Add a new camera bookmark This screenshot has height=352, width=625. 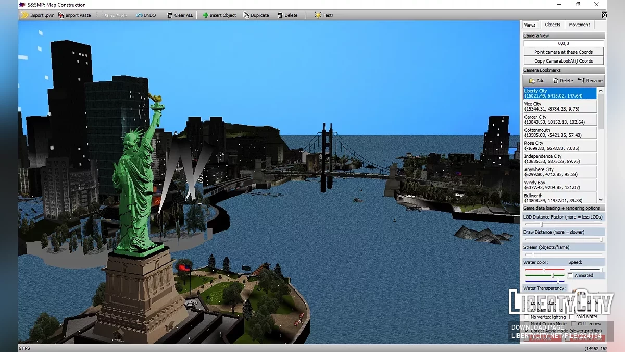point(536,80)
